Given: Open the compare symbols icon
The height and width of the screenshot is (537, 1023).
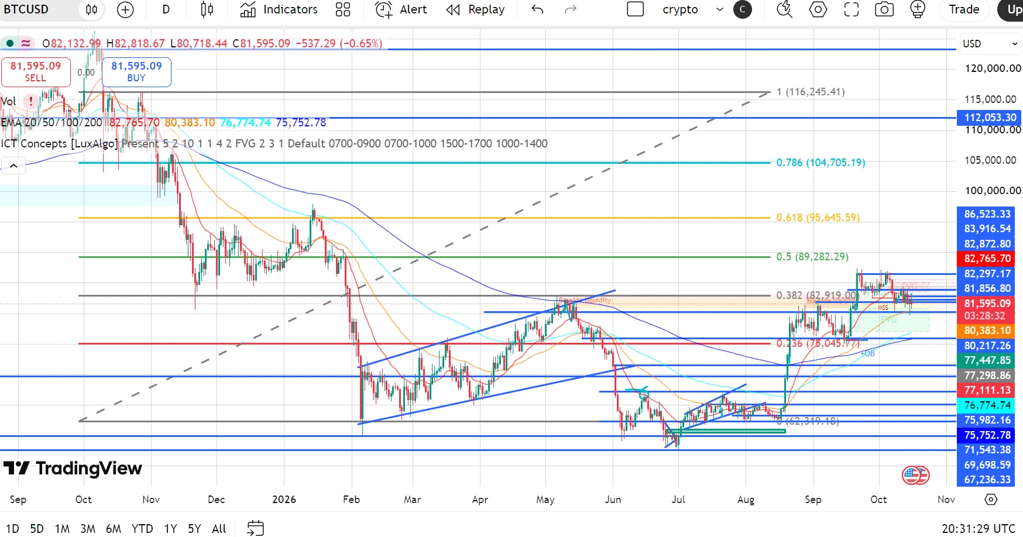Looking at the screenshot, I should point(92,9).
